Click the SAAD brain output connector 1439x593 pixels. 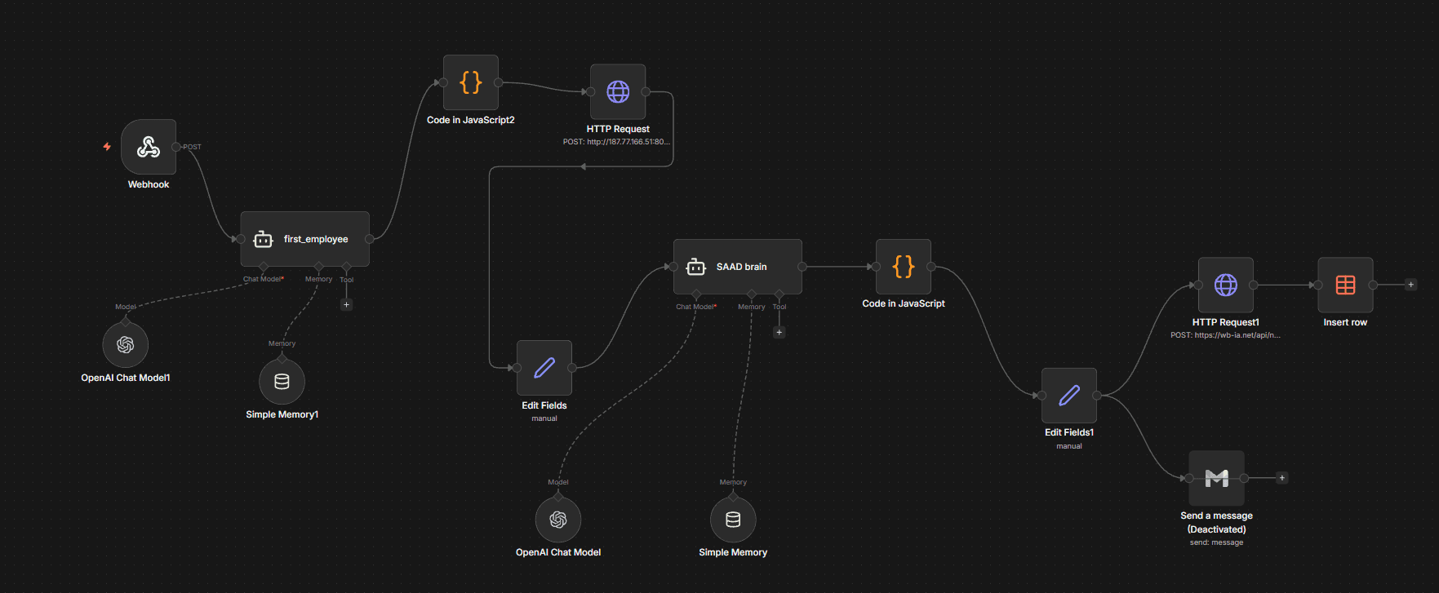pyautogui.click(x=802, y=267)
